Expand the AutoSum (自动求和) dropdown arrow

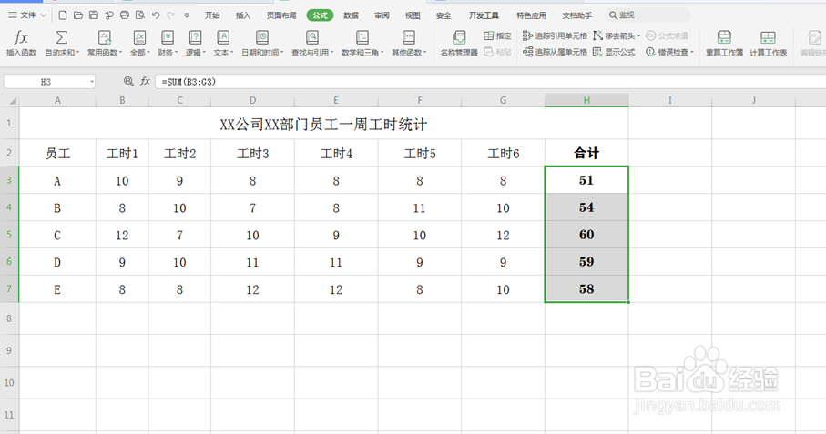[78, 53]
